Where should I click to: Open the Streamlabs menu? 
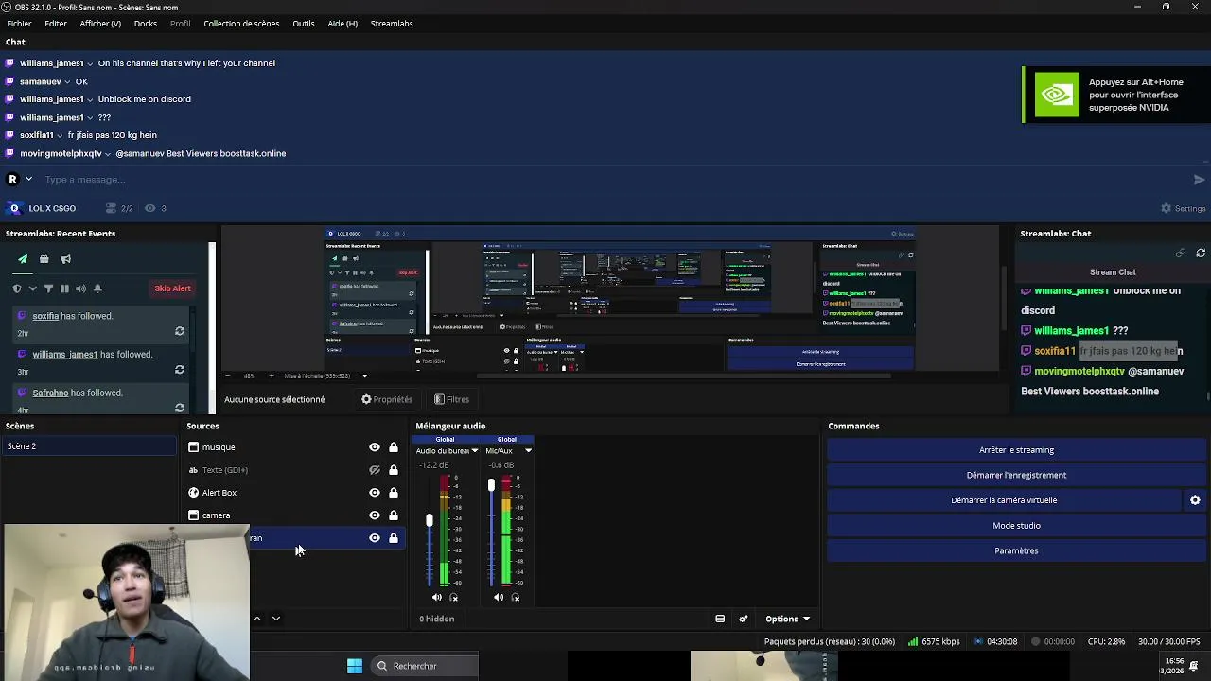(x=392, y=23)
